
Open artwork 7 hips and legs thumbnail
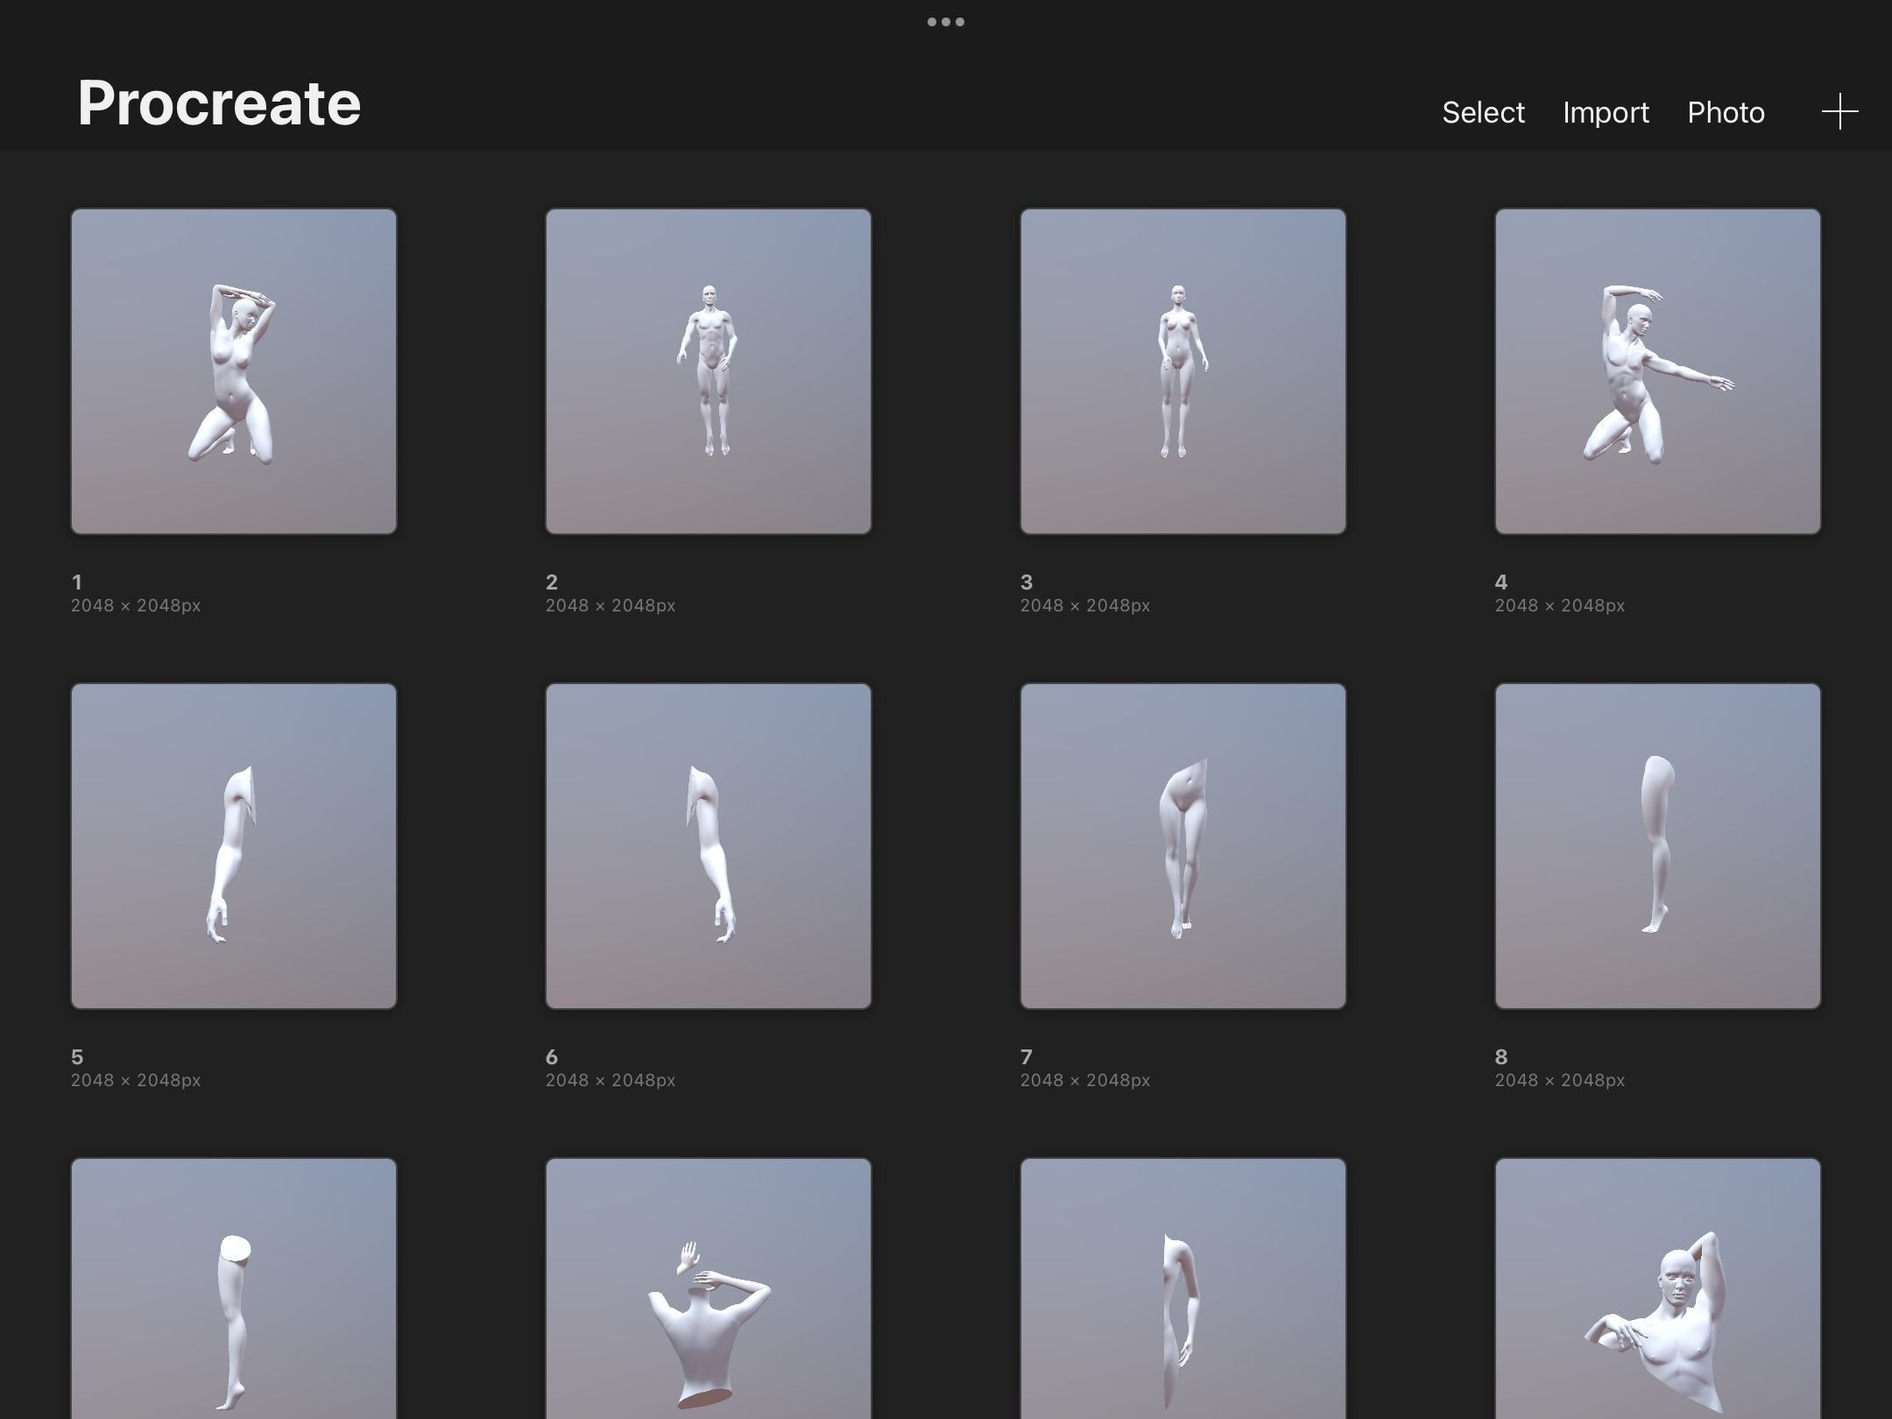pyautogui.click(x=1183, y=846)
